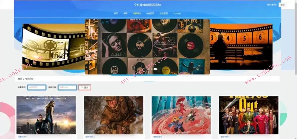The image size is (297, 139).
Task: Click the highlighted white carousel indicator
Action: [x=155, y=69]
